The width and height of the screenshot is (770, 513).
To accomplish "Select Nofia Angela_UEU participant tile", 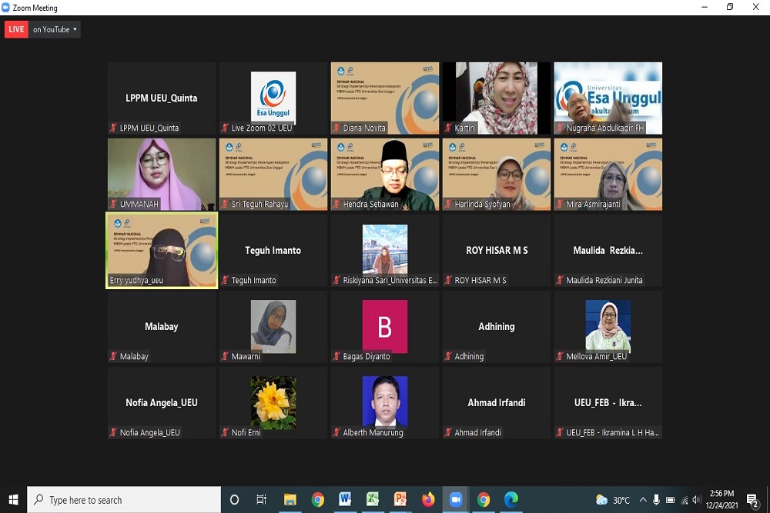I will [162, 403].
